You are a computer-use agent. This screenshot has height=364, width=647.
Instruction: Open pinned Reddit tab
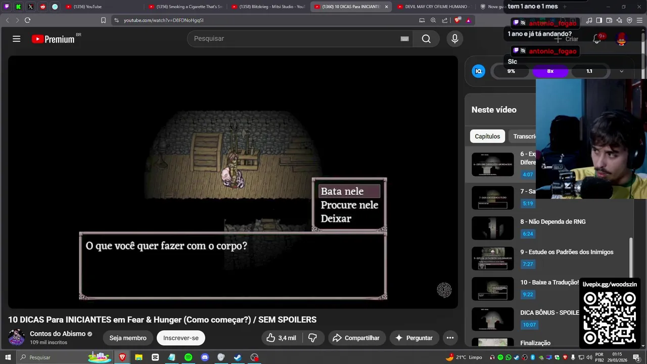pyautogui.click(x=42, y=7)
